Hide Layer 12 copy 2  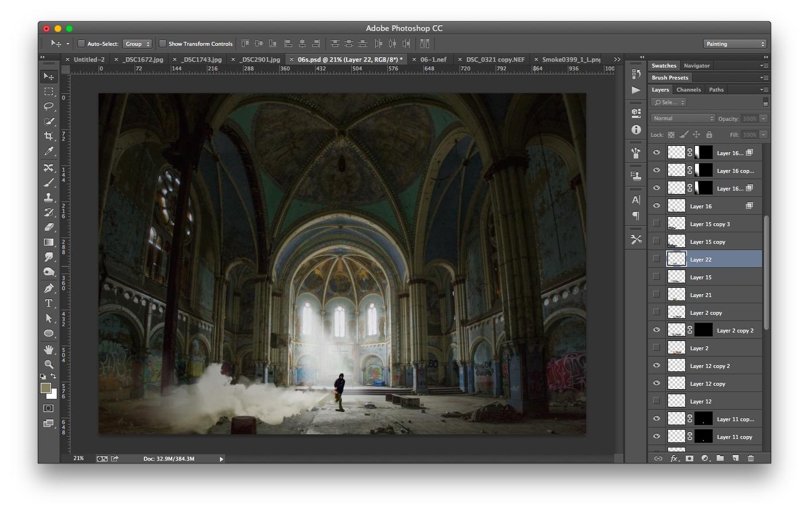point(657,366)
